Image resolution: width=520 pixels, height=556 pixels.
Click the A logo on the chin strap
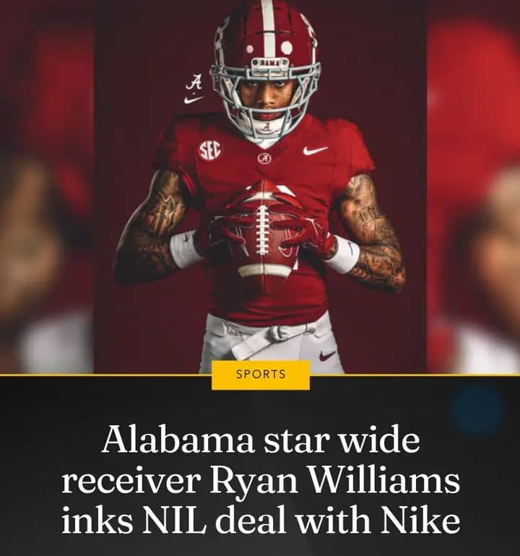(268, 127)
